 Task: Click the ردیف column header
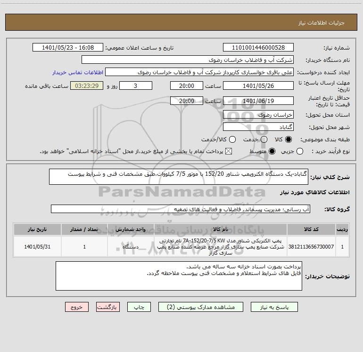point(342,229)
